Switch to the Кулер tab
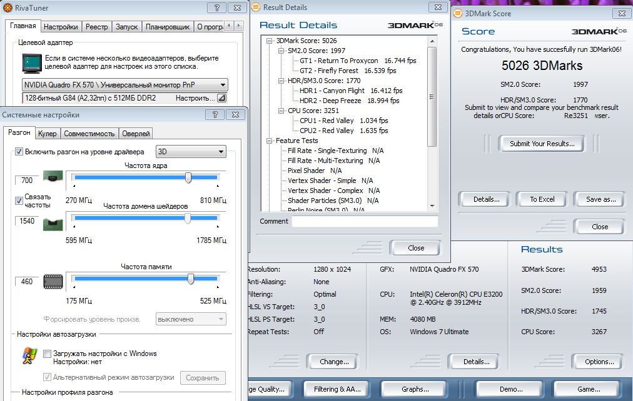This screenshot has width=633, height=401. (x=47, y=133)
